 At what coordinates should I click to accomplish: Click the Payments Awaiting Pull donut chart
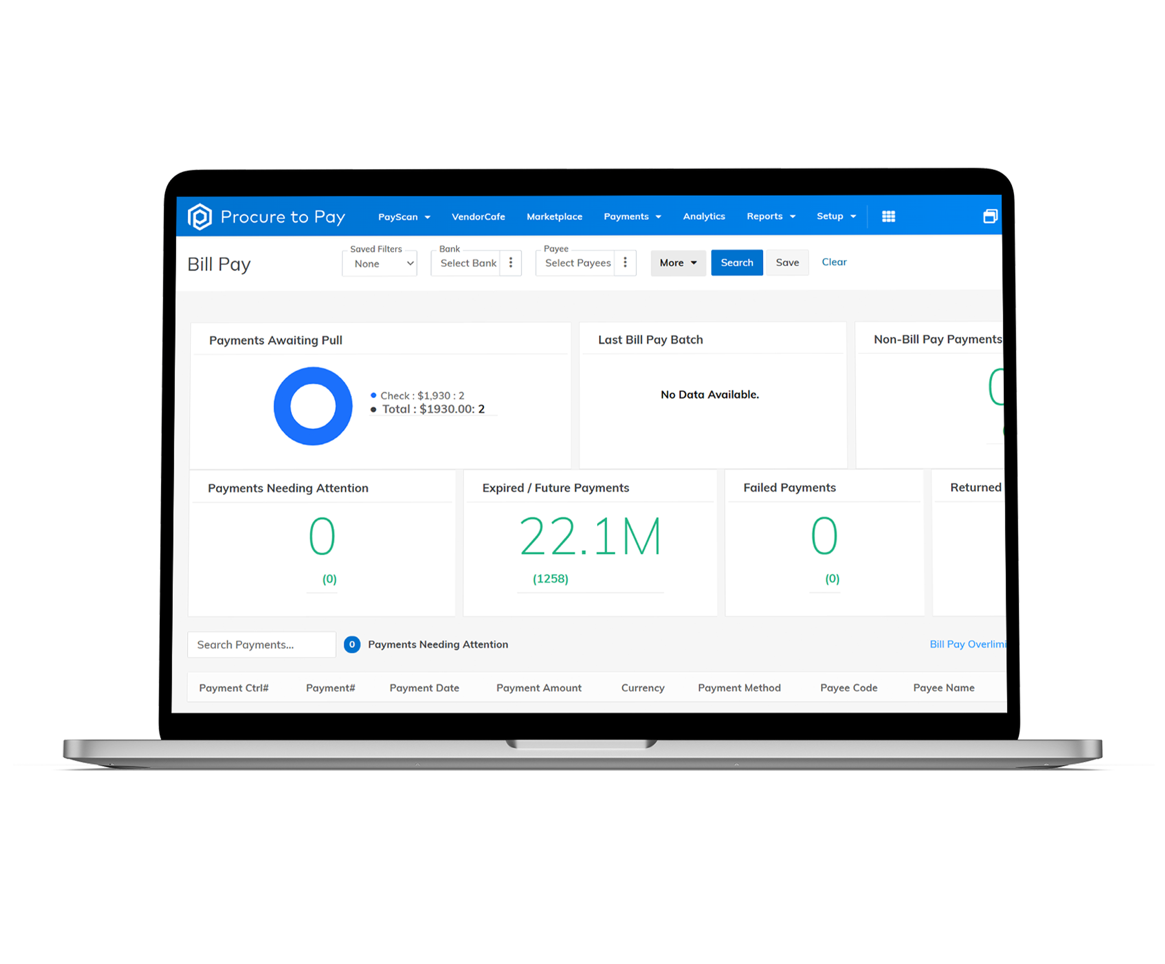[313, 406]
